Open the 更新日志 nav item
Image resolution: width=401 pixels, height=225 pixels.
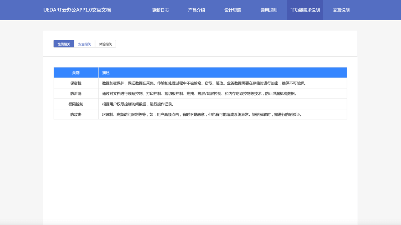160,10
